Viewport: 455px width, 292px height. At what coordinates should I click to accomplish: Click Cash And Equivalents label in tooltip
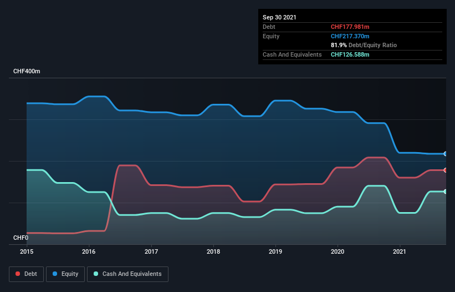(x=292, y=54)
